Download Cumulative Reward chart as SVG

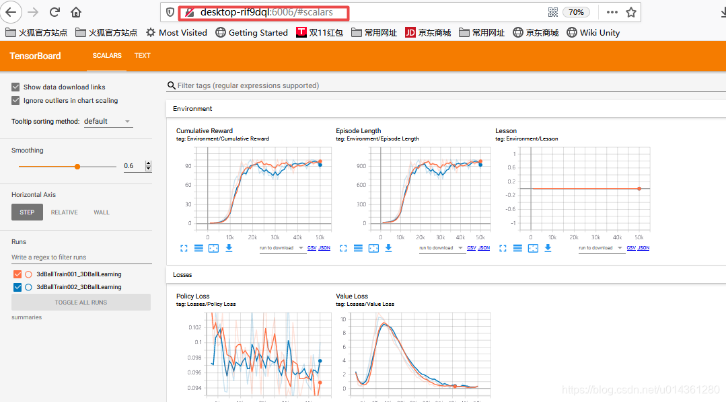click(229, 249)
